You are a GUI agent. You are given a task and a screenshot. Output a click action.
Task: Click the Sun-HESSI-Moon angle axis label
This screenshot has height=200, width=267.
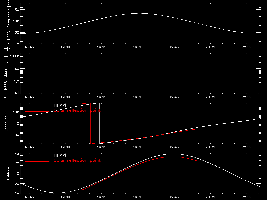[6, 73]
